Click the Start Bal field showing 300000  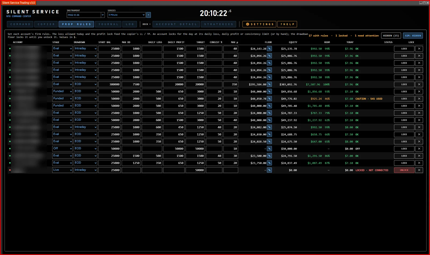[x=109, y=84]
